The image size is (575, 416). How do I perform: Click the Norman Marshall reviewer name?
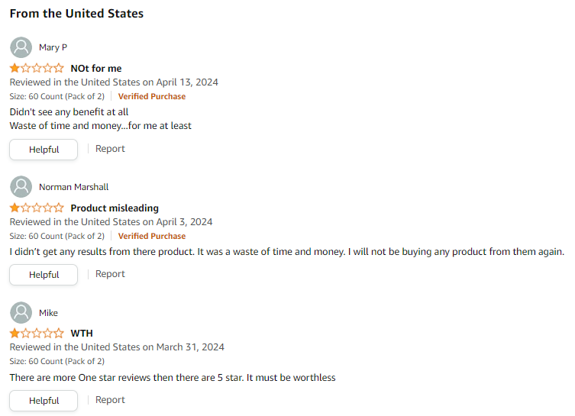[x=73, y=187]
